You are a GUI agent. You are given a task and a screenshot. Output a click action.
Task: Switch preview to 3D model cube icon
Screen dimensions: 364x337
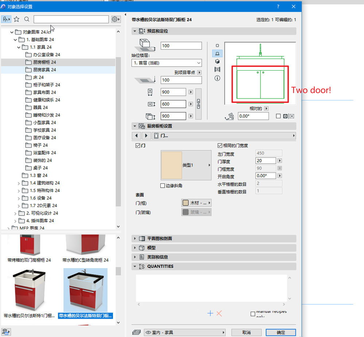pos(217,62)
